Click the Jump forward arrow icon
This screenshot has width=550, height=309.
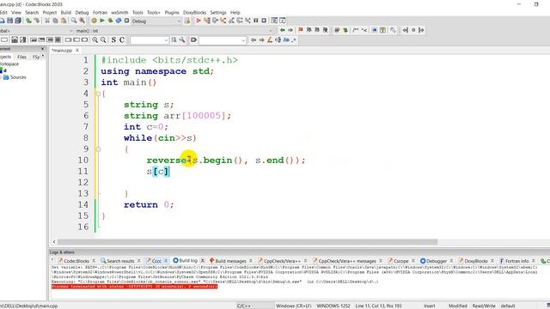tap(290, 30)
